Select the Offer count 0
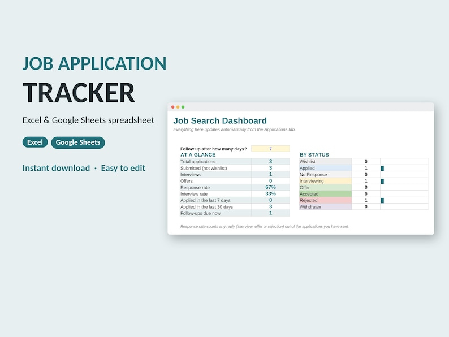The height and width of the screenshot is (337, 449). point(366,187)
